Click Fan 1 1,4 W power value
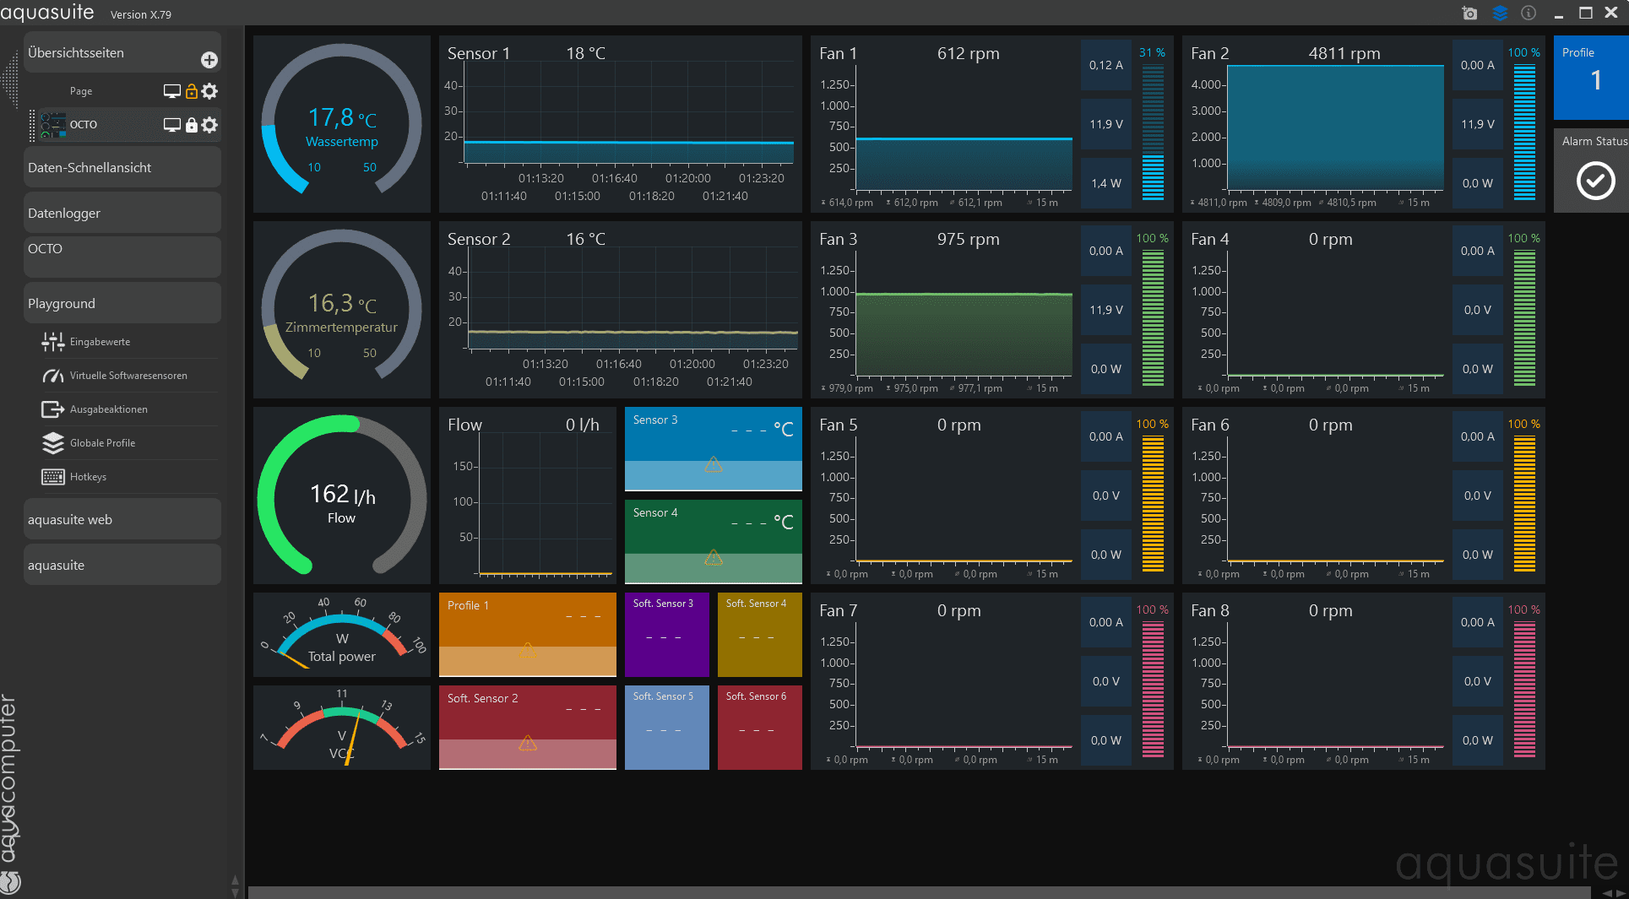The width and height of the screenshot is (1629, 899). (1106, 183)
